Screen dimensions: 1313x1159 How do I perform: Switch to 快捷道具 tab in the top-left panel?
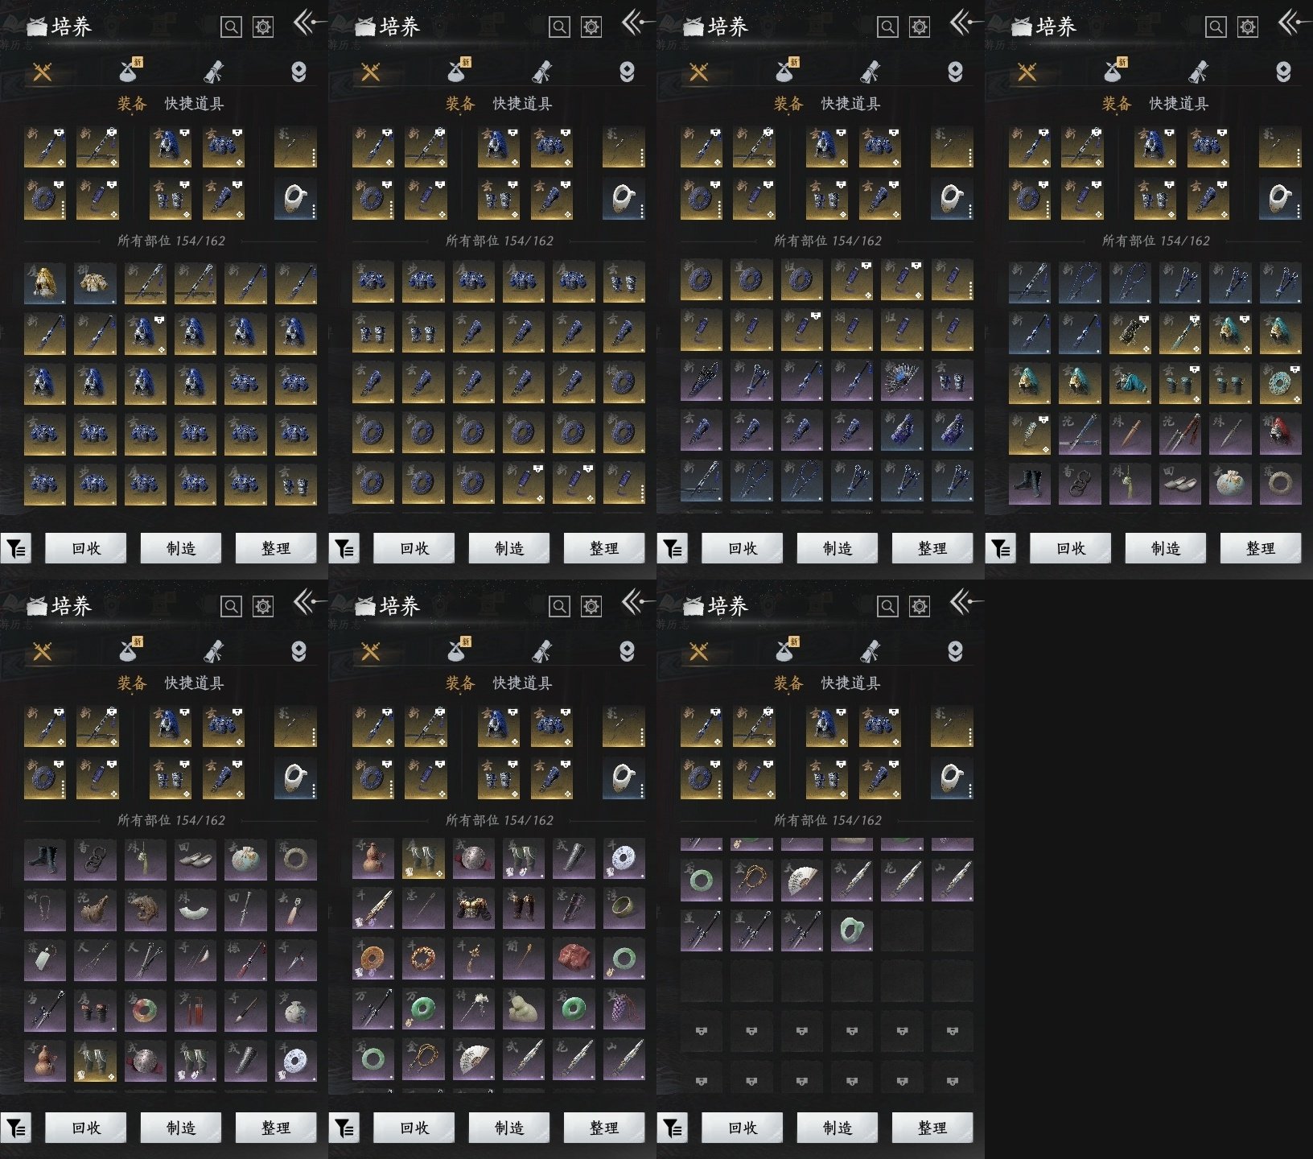(x=194, y=104)
